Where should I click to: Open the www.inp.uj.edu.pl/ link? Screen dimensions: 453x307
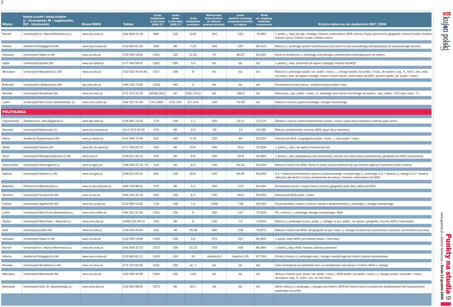94,204
